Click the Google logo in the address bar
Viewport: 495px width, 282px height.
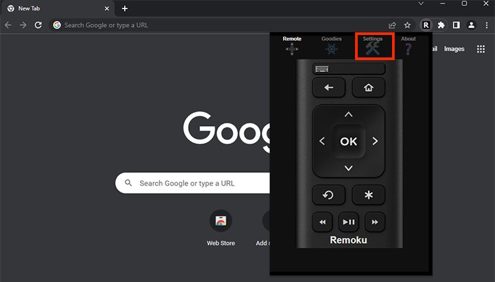pyautogui.click(x=57, y=25)
